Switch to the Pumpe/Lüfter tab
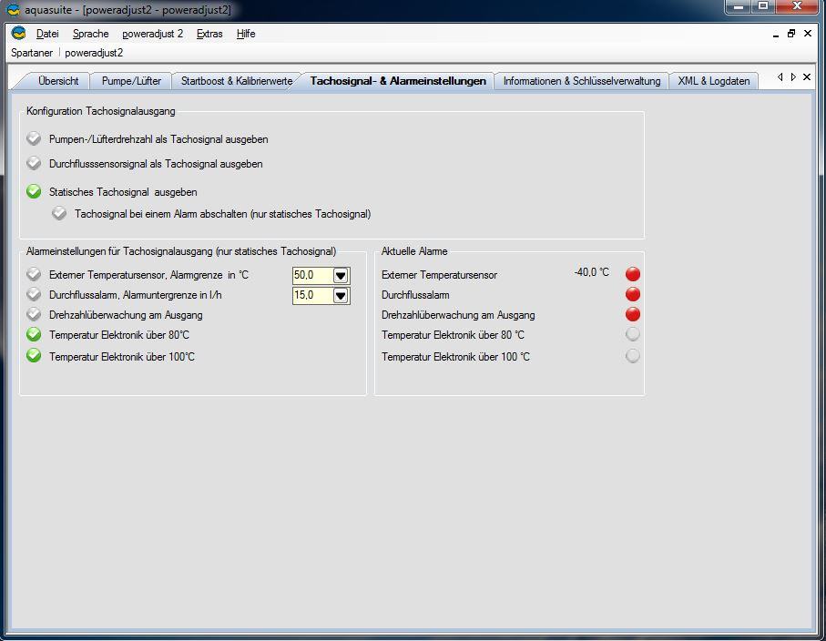Image resolution: width=826 pixels, height=641 pixels. click(131, 81)
